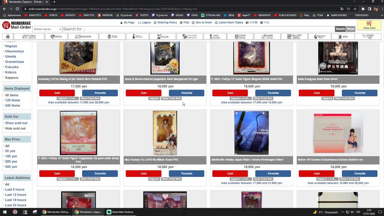
Task: Filter stores by Sapporo
Action: tap(12, 78)
